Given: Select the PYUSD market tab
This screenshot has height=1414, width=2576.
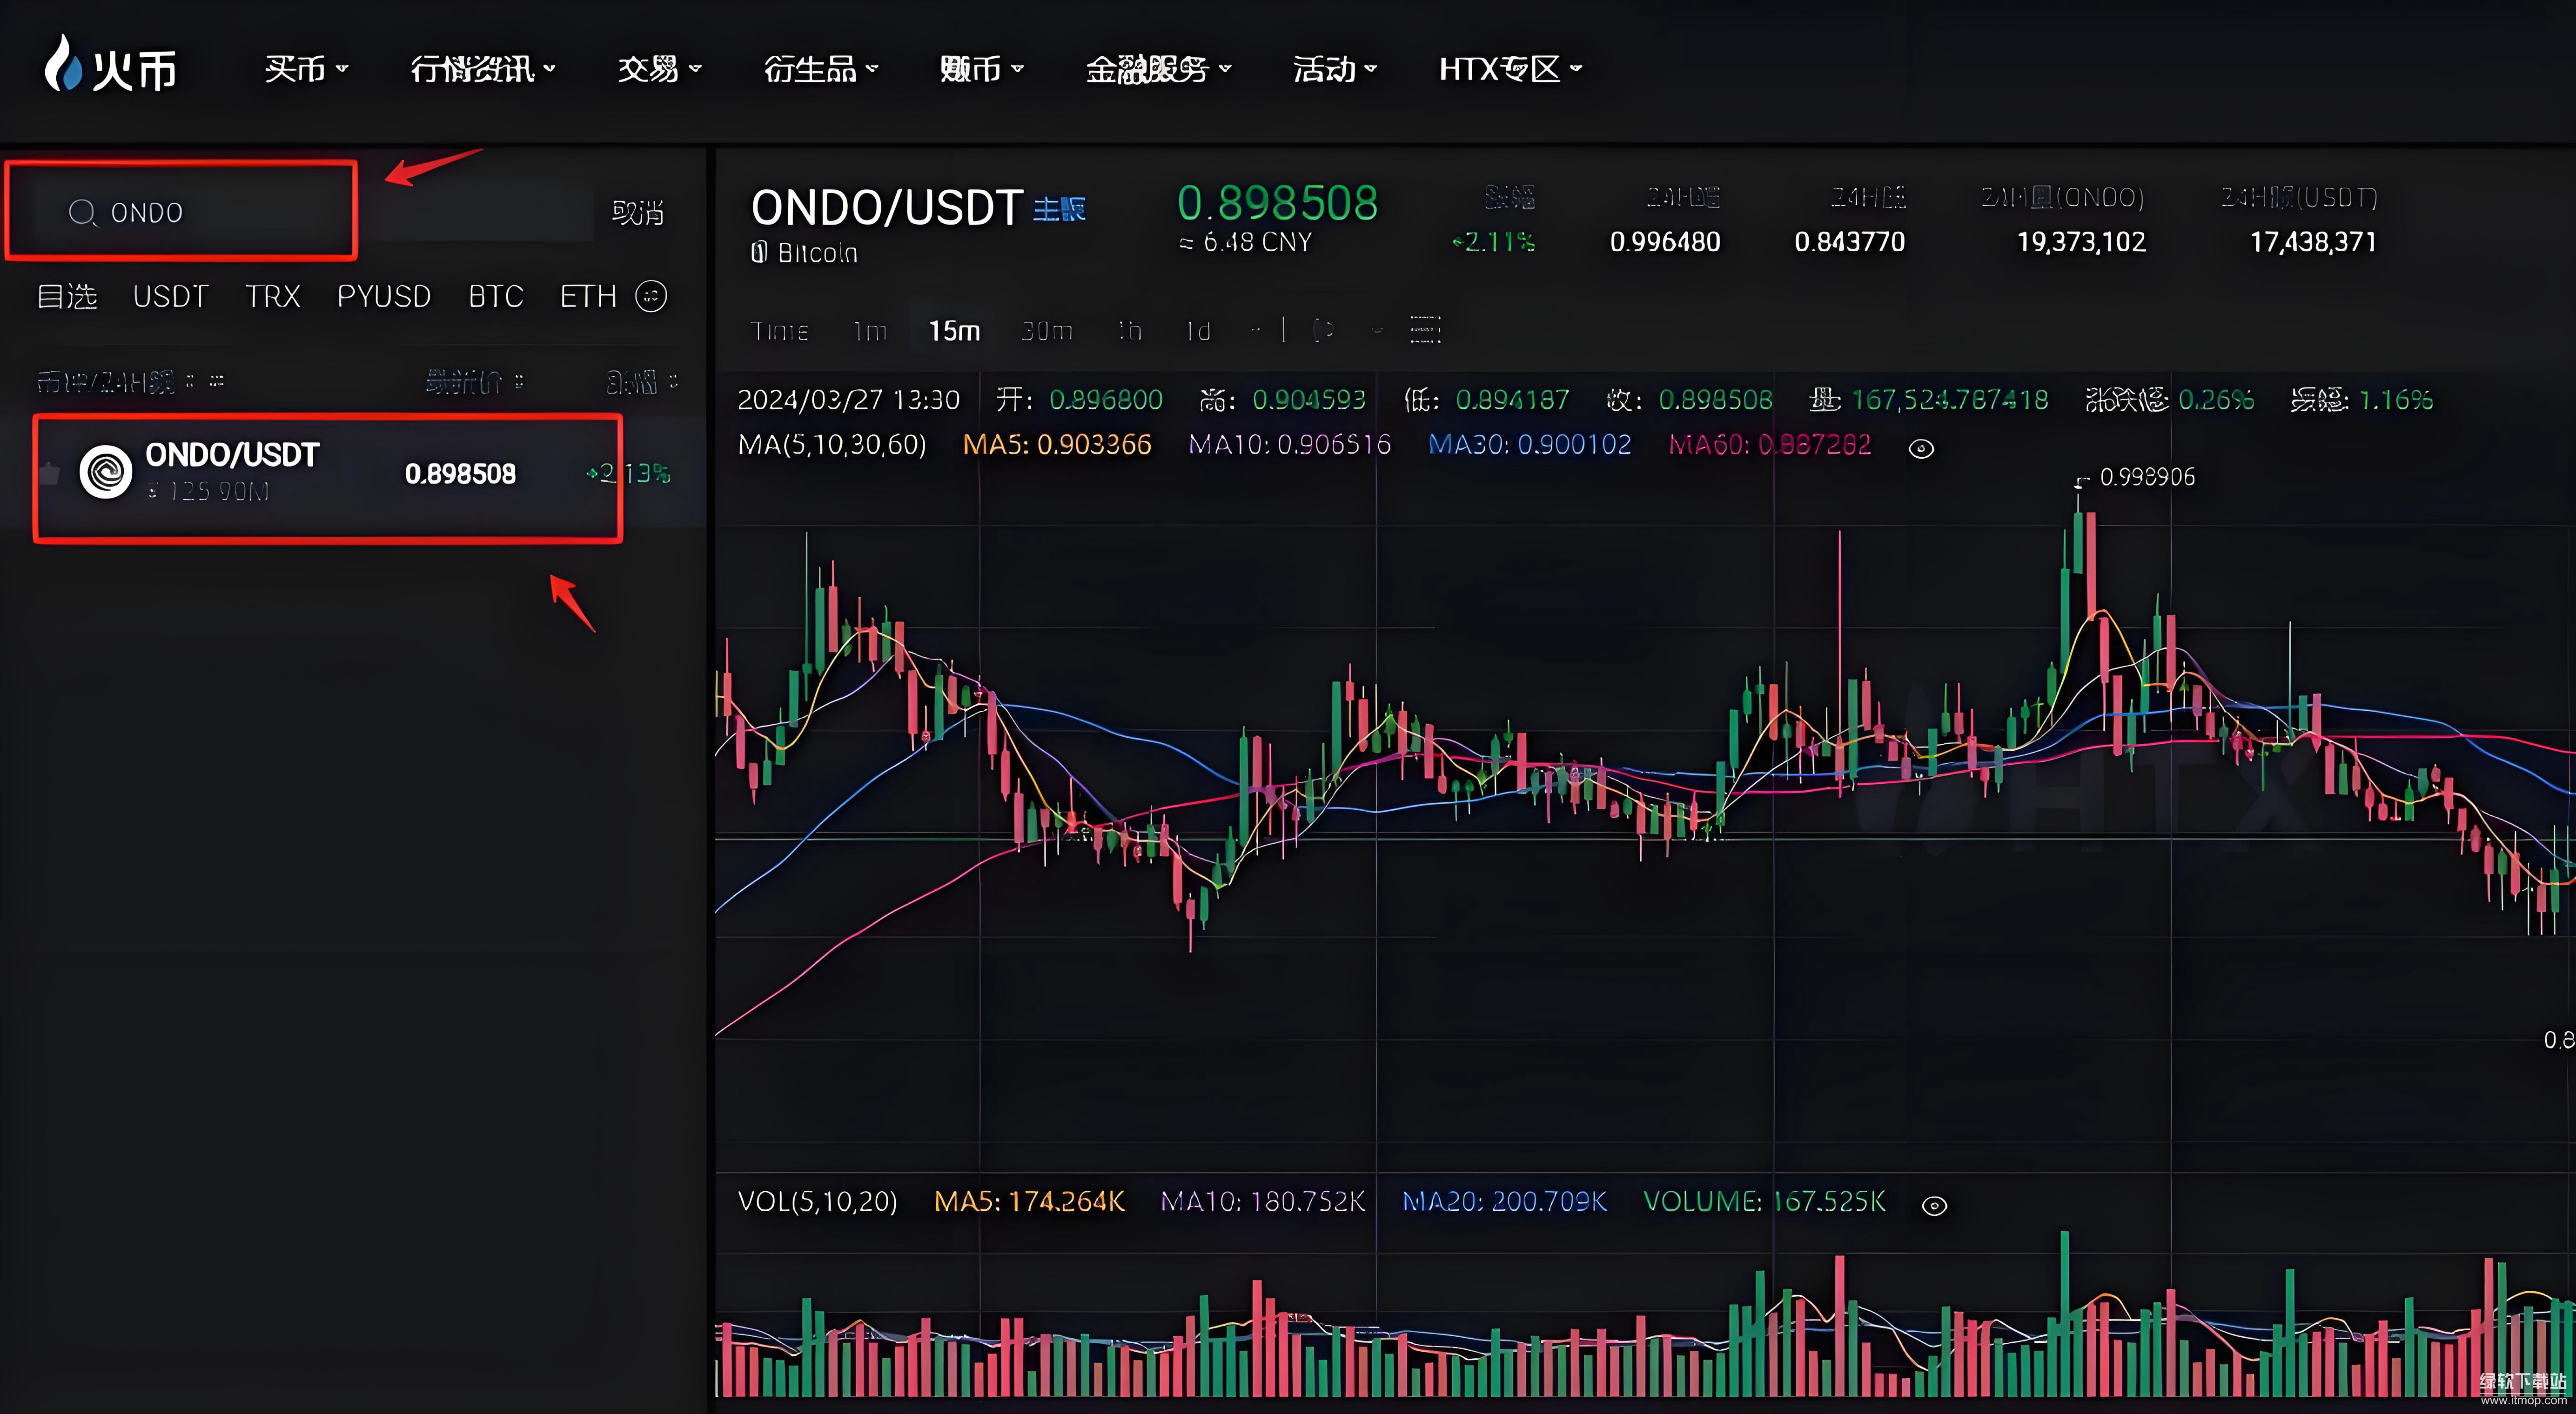Looking at the screenshot, I should (384, 297).
